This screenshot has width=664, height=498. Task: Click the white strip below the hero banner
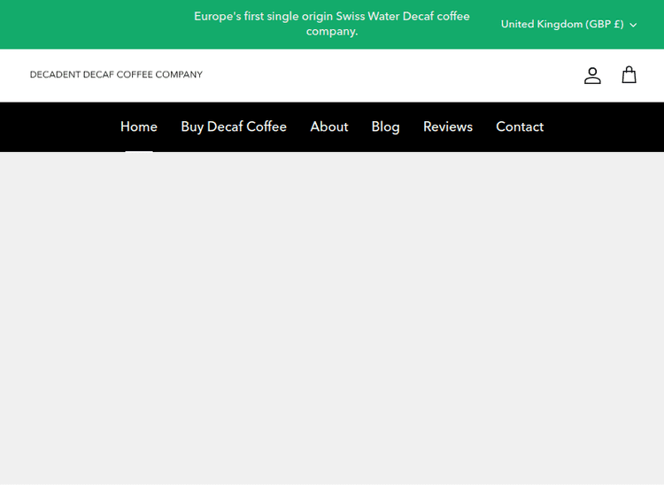[x=332, y=491]
